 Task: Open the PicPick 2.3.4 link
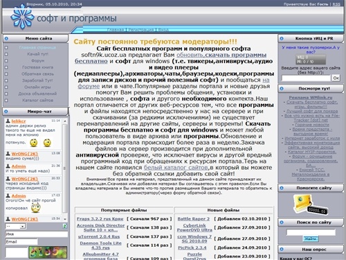pos(192,248)
